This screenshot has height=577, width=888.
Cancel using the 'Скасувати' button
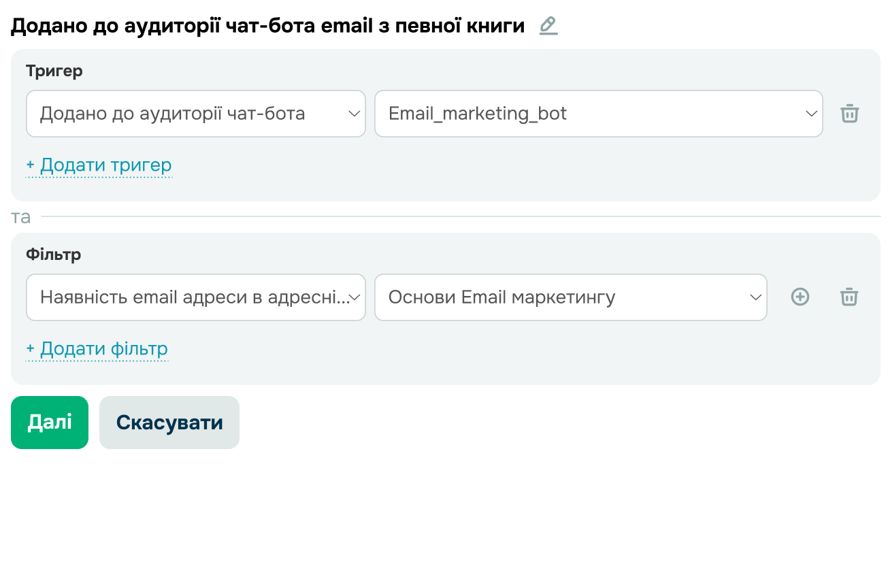169,423
